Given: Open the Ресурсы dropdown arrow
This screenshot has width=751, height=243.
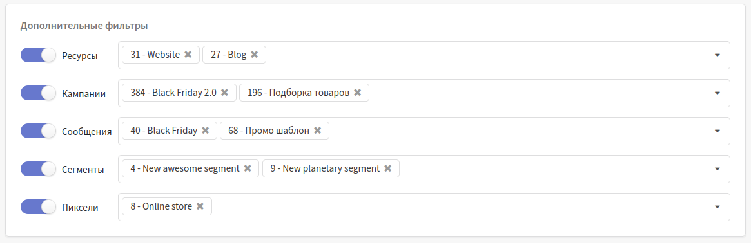Looking at the screenshot, I should pos(717,55).
